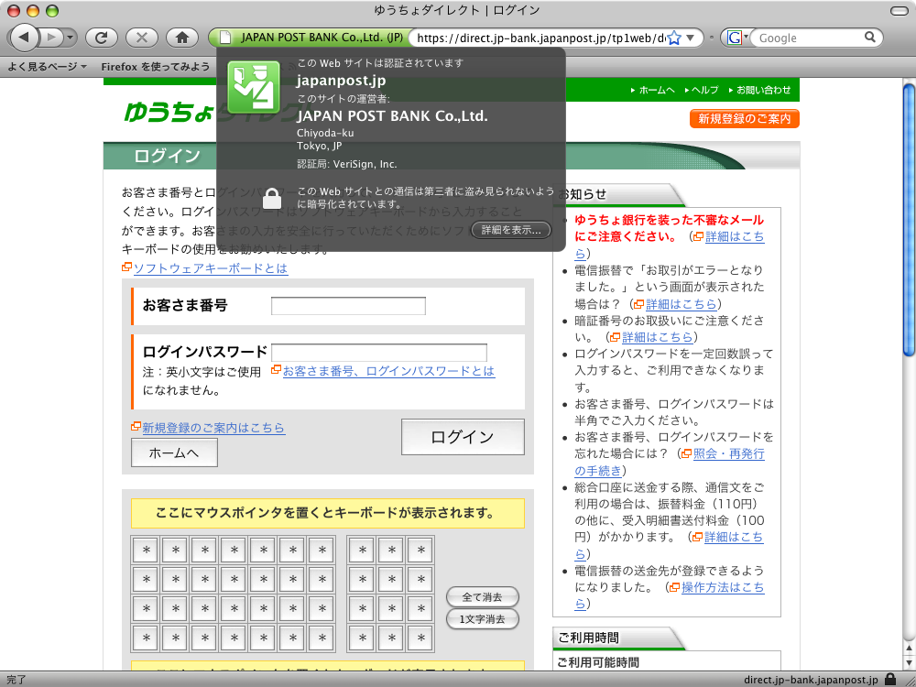Screen dimensions: 916x687
Task: Open Firefox を使ってみよう bookmark
Action: [x=155, y=67]
